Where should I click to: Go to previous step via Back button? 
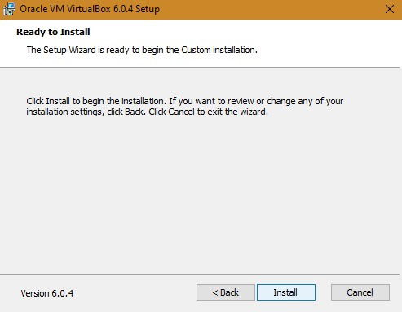pyautogui.click(x=226, y=292)
